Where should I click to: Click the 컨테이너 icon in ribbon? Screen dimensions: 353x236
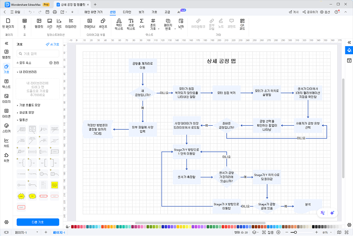pyautogui.click(x=90, y=23)
